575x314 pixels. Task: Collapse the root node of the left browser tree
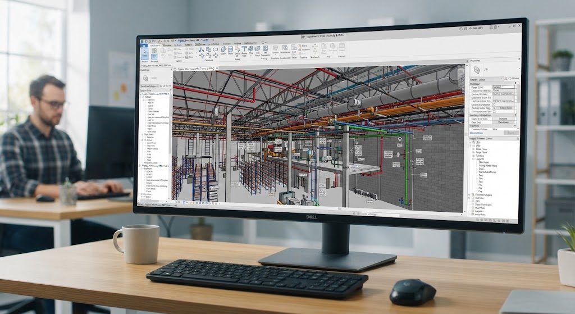[x=141, y=94]
